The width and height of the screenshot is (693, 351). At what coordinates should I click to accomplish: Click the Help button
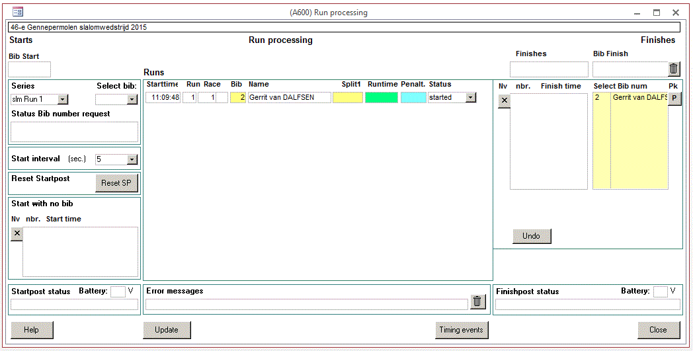pos(32,330)
